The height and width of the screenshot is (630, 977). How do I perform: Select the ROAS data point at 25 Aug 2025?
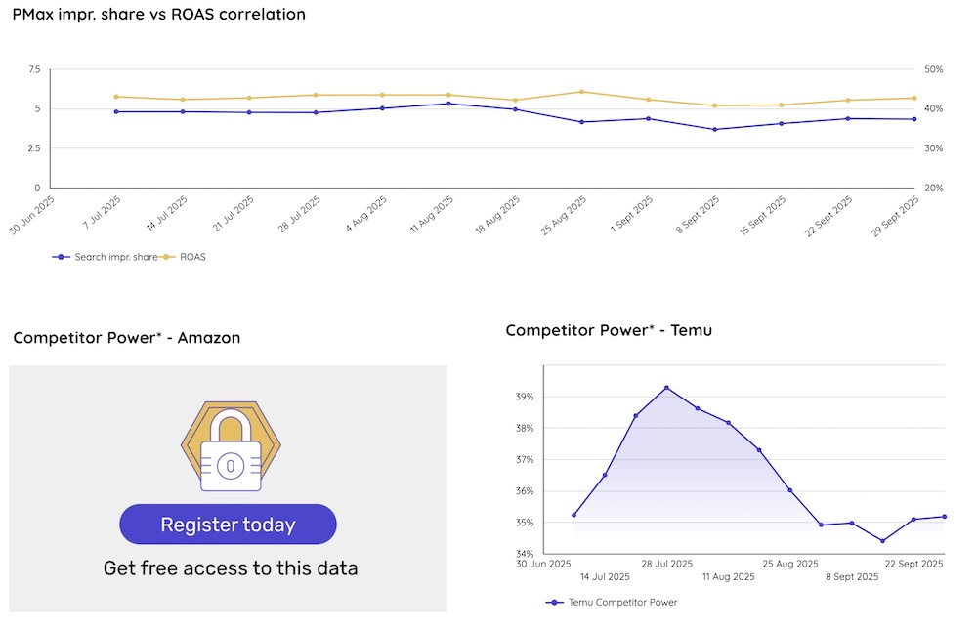point(581,92)
